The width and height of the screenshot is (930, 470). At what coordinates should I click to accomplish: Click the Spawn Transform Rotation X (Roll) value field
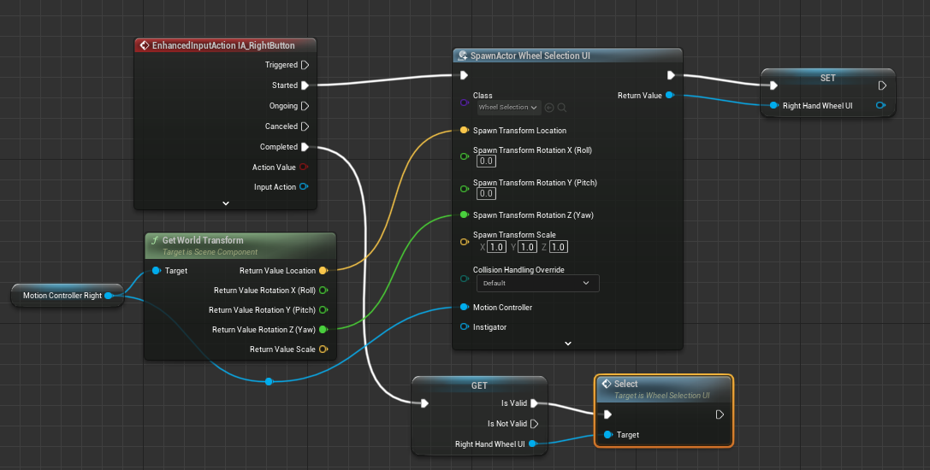coord(486,162)
